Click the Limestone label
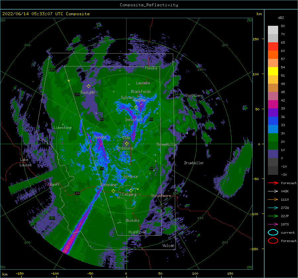This screenshot has width=298, height=278. [63, 128]
